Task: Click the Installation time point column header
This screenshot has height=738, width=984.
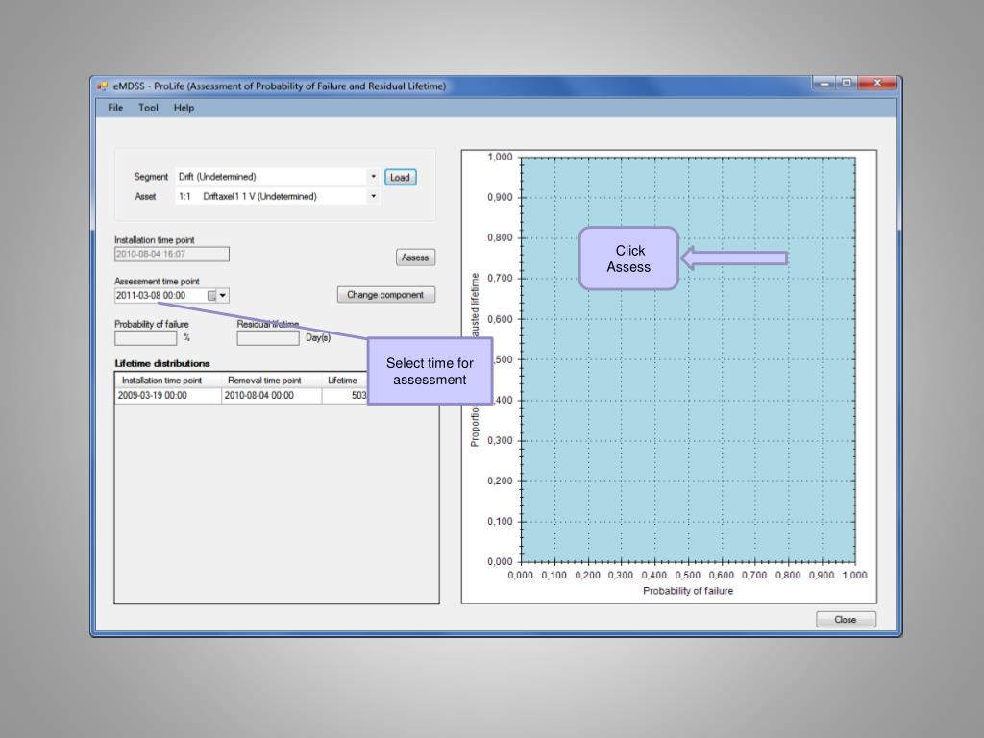Action: pos(161,381)
